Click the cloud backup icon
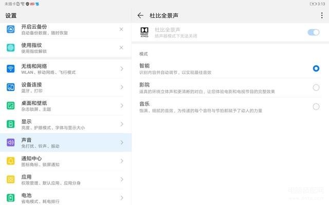 point(11,29)
